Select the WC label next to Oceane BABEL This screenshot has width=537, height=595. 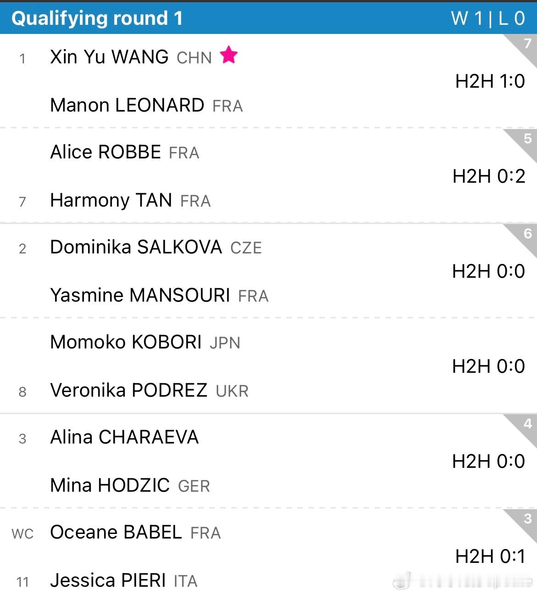tap(23, 533)
